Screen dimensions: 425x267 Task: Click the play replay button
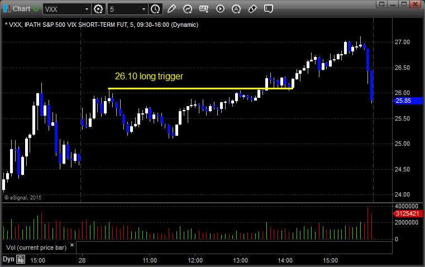point(220,9)
